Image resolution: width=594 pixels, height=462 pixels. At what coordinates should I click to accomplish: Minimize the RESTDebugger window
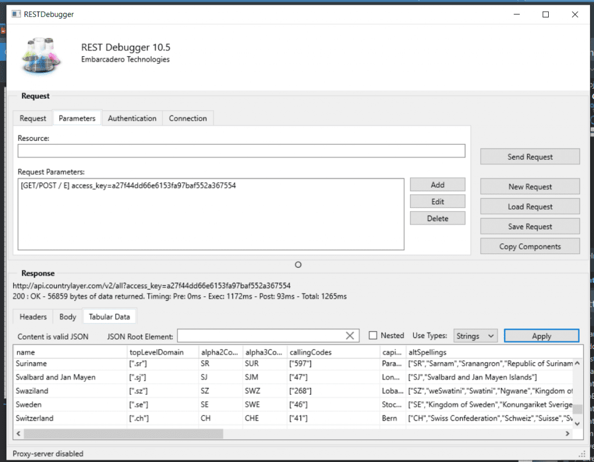click(x=517, y=14)
